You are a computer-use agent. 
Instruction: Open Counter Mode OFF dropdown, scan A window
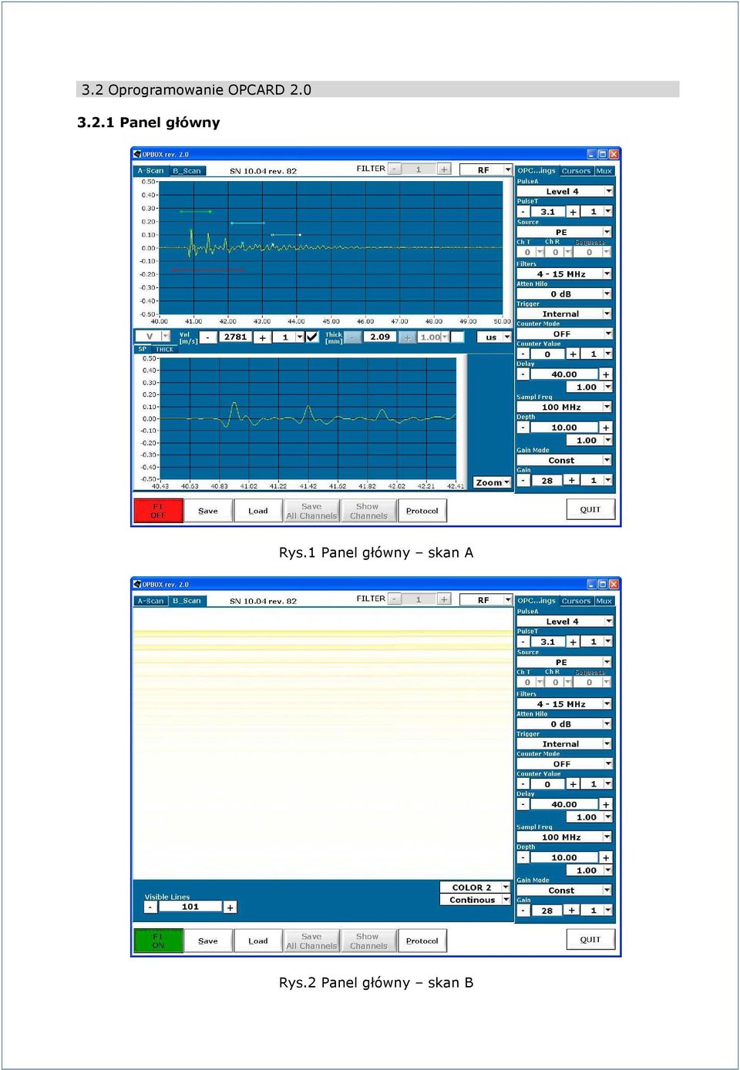(x=608, y=334)
